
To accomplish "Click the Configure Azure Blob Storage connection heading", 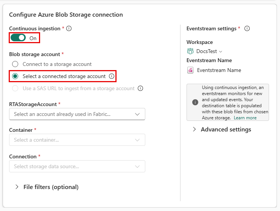I will pos(66,15).
